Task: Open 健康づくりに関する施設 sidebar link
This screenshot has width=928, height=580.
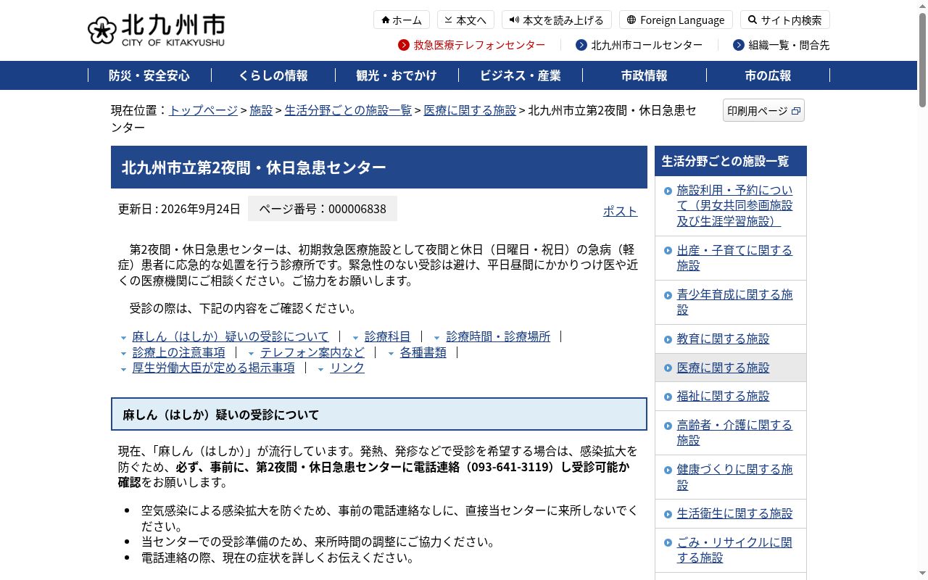Action: tap(734, 477)
